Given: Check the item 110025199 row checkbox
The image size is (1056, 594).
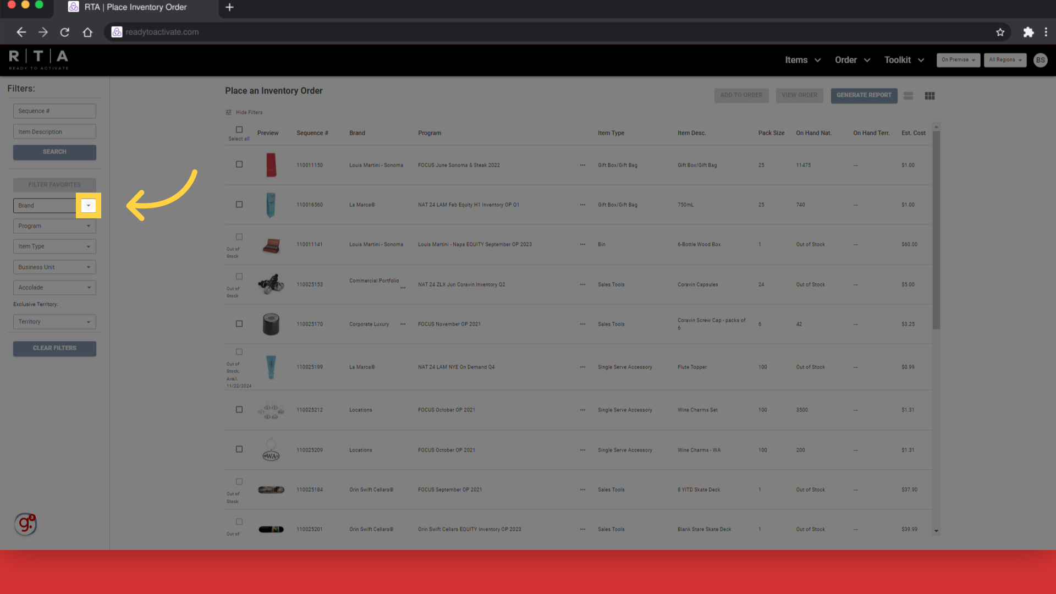Looking at the screenshot, I should coord(239,352).
